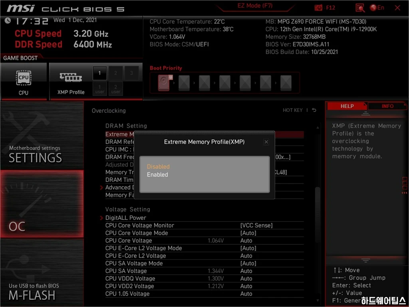Viewport: 409px width, 307px height.
Task: Choose Enabled in XMP popup
Action: click(x=157, y=175)
